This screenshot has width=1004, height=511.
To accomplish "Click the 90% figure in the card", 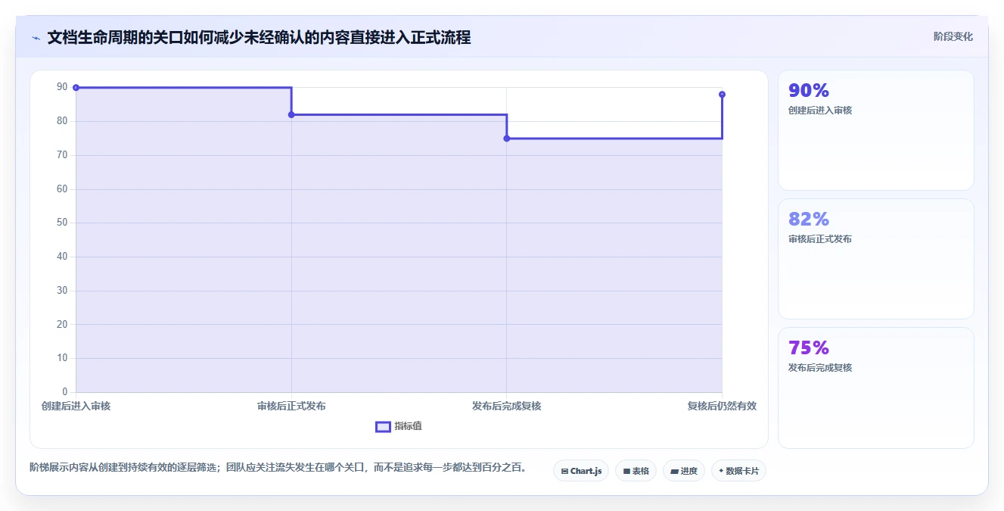I will (x=809, y=90).
